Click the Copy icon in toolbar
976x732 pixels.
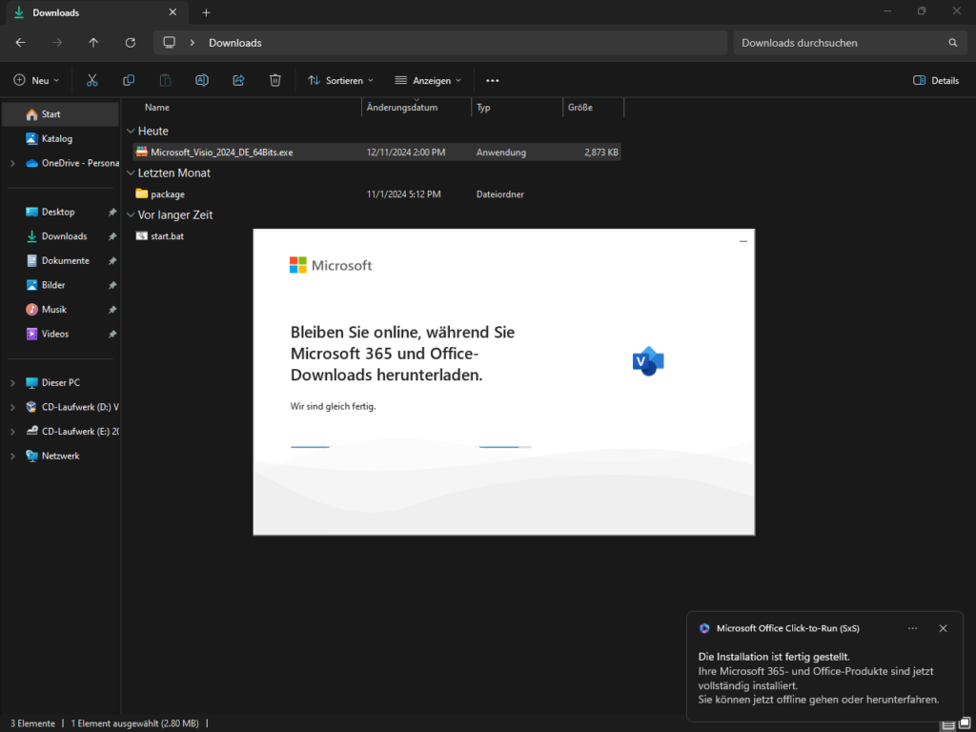129,81
